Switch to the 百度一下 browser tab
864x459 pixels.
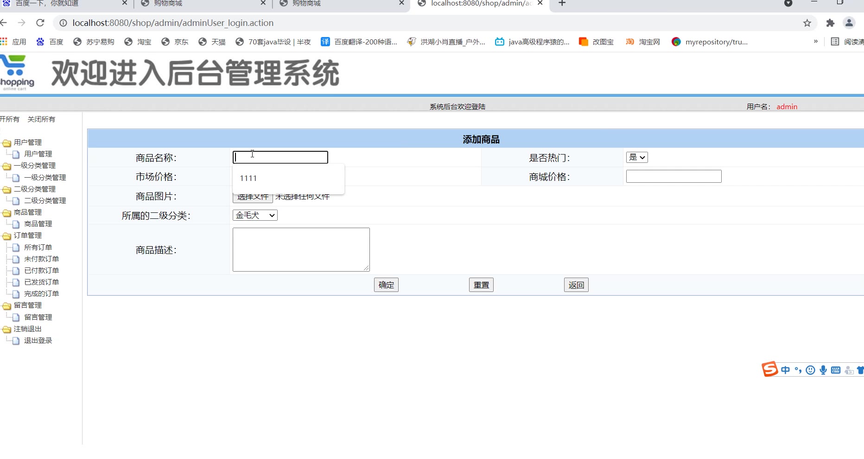(x=65, y=4)
